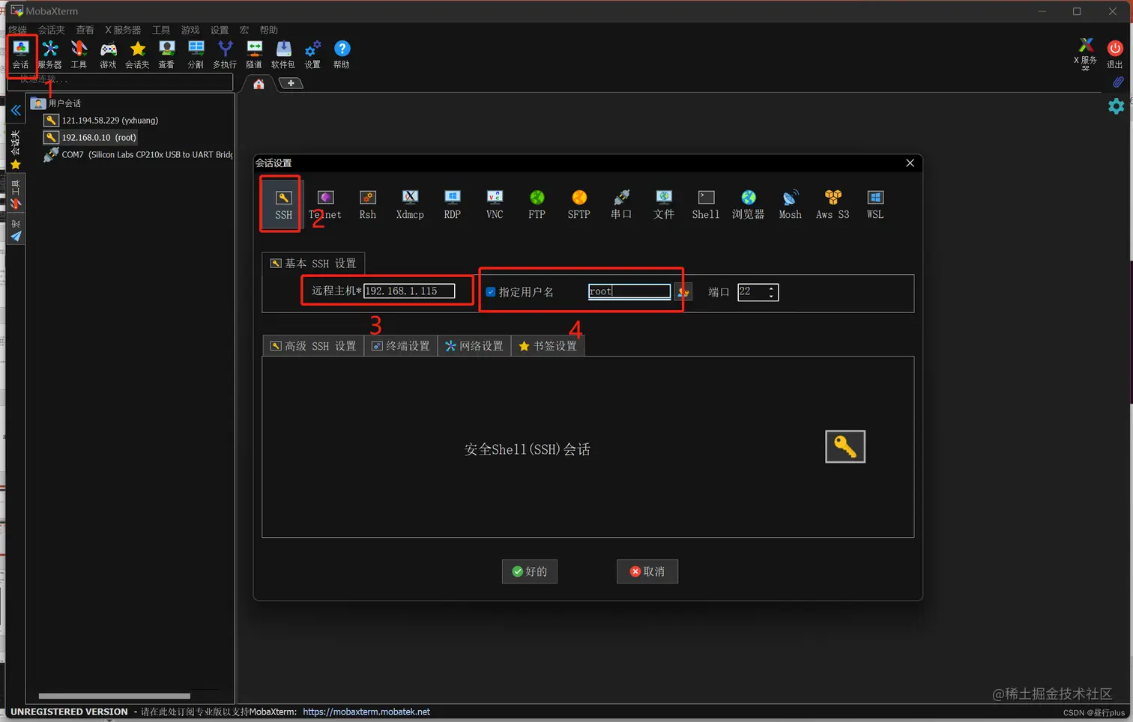1133x722 pixels.
Task: Click the 多执行 (MultiExec) toolbar icon
Action: (x=225, y=54)
